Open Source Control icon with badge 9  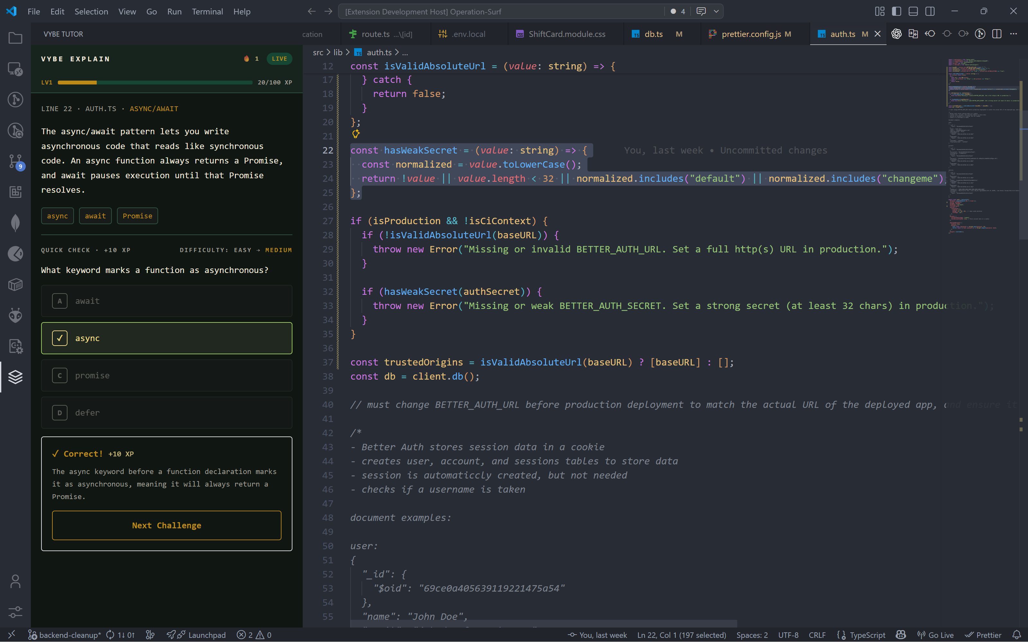pos(15,161)
